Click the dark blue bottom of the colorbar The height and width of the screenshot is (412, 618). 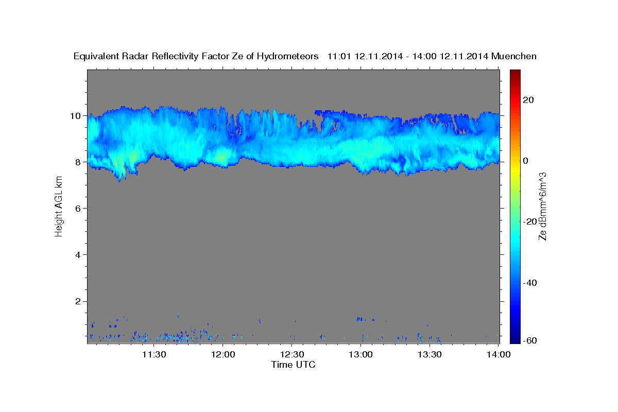tap(516, 339)
